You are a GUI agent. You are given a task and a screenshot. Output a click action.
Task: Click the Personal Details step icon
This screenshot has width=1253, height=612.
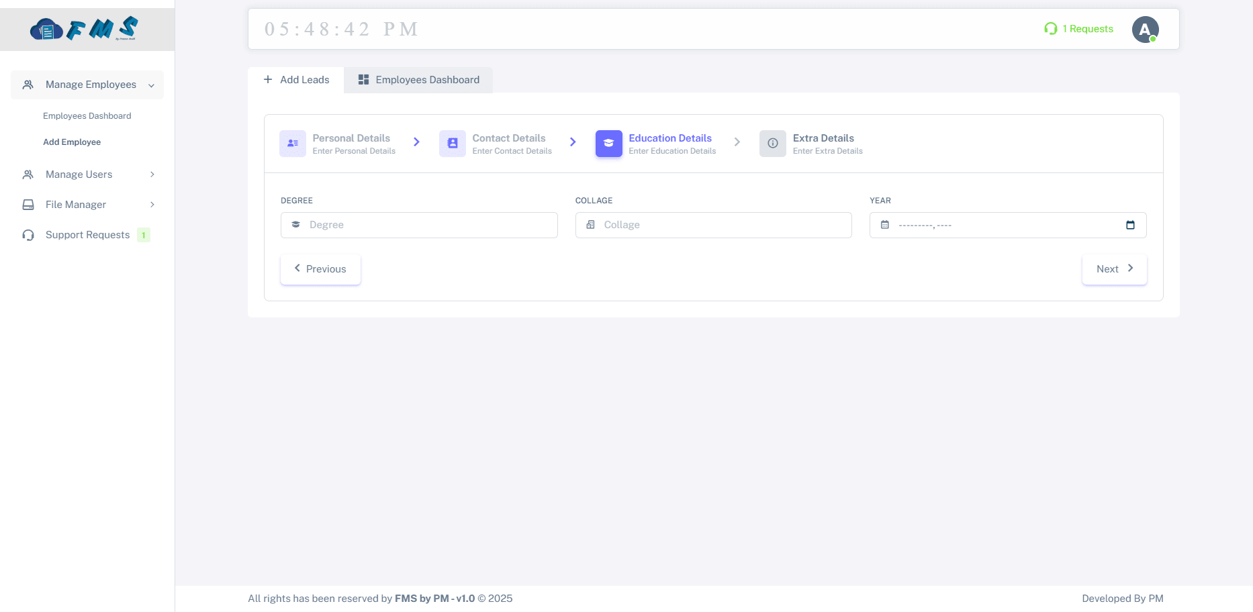[x=292, y=144]
